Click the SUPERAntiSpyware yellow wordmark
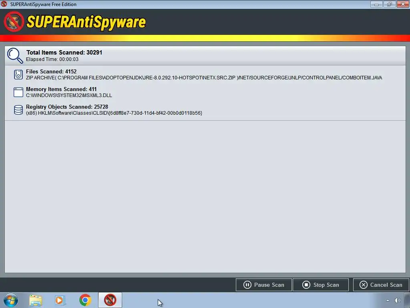 point(86,22)
